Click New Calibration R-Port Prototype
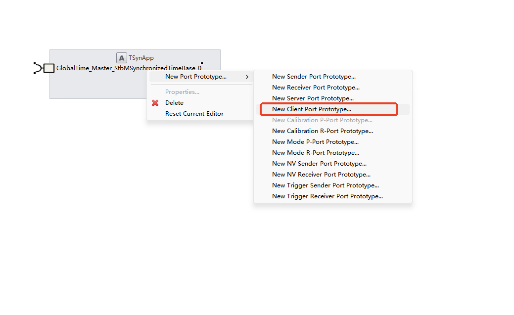The width and height of the screenshot is (514, 315). [x=322, y=131]
